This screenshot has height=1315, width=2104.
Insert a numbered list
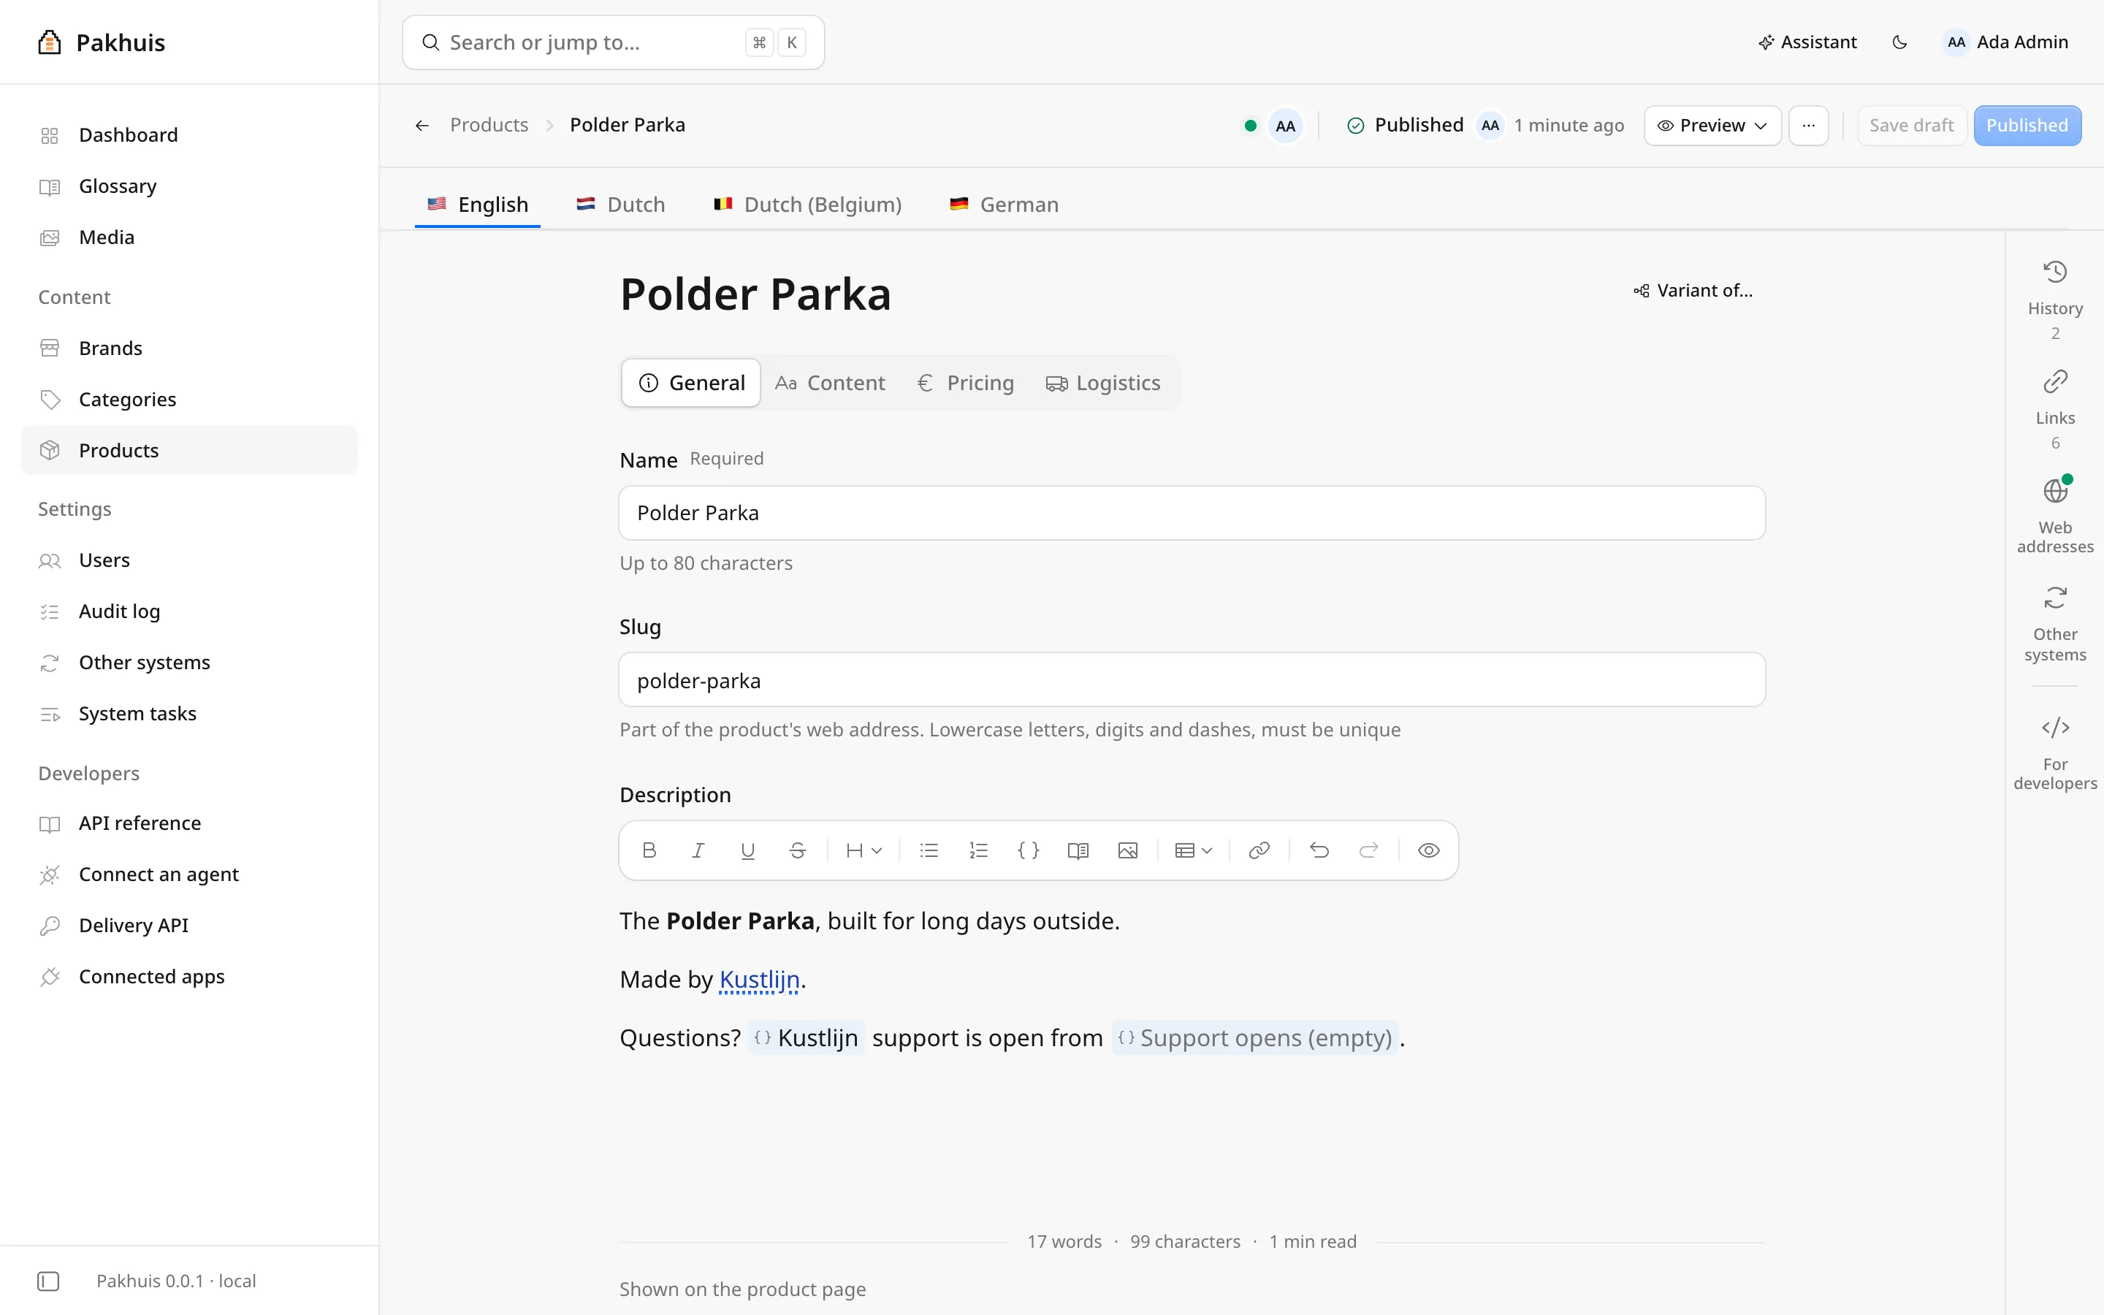(x=978, y=850)
